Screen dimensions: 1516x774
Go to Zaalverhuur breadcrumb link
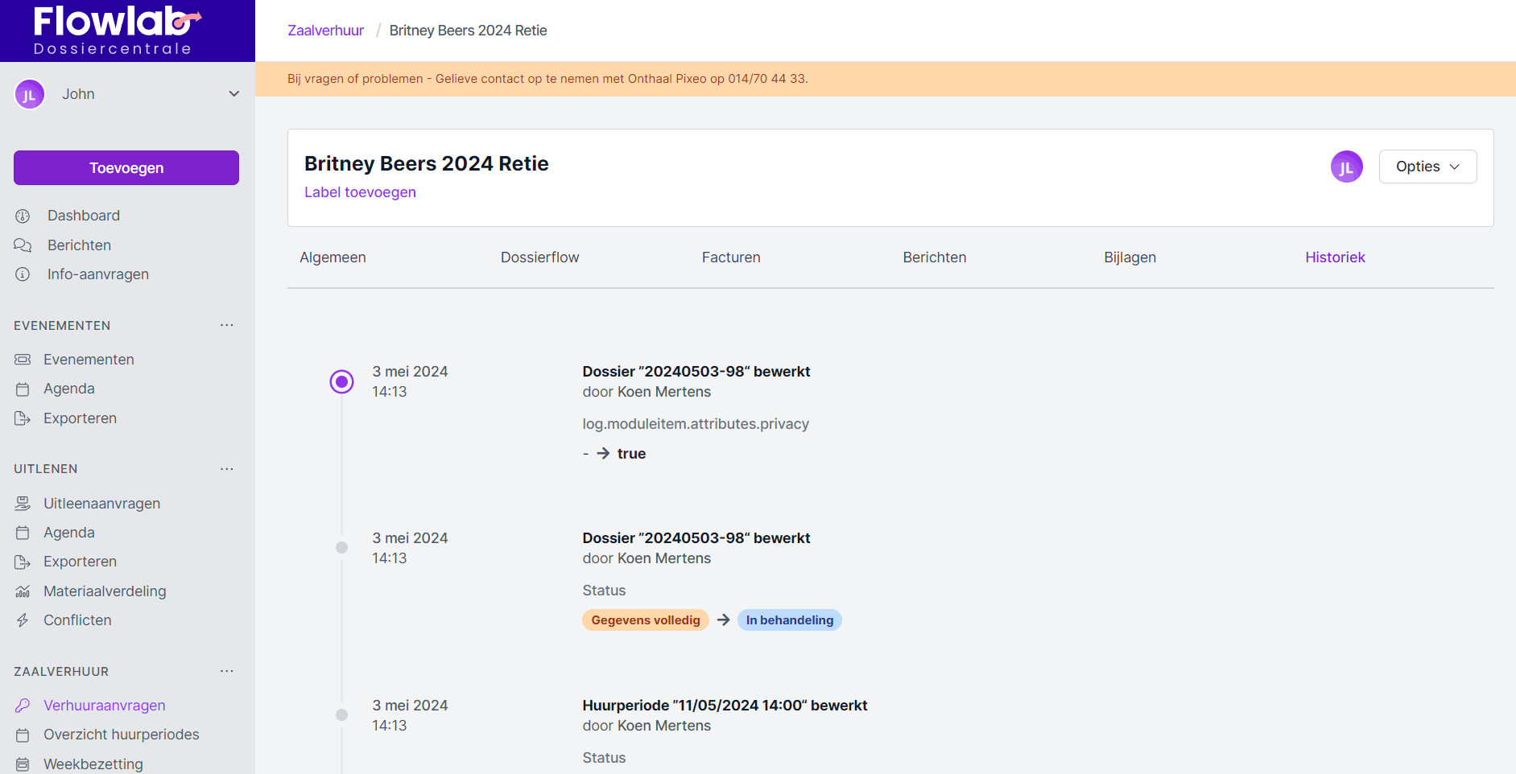pyautogui.click(x=325, y=31)
